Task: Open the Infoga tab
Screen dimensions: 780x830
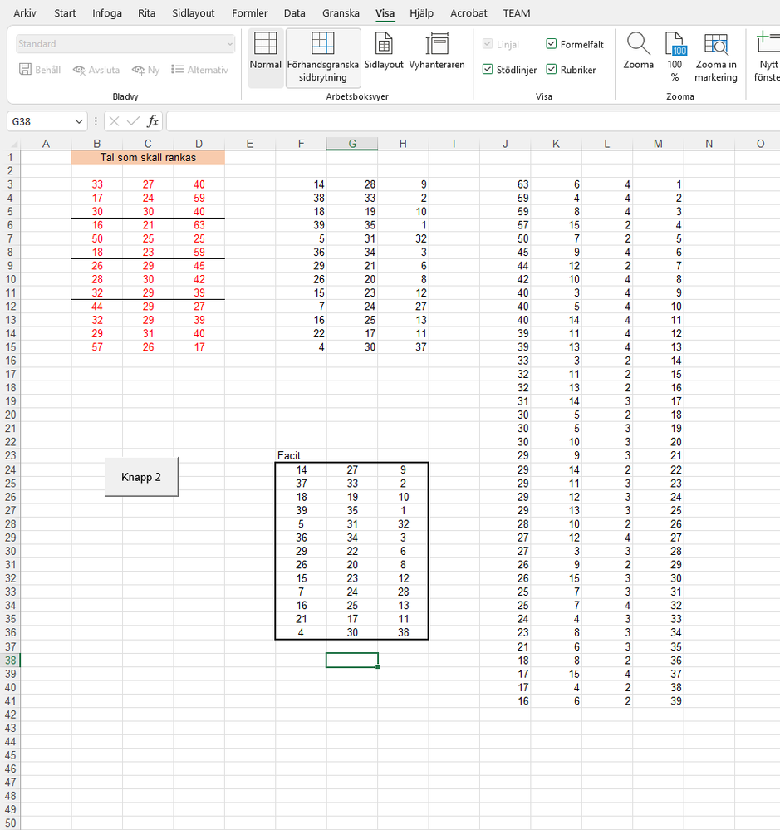Action: click(107, 13)
